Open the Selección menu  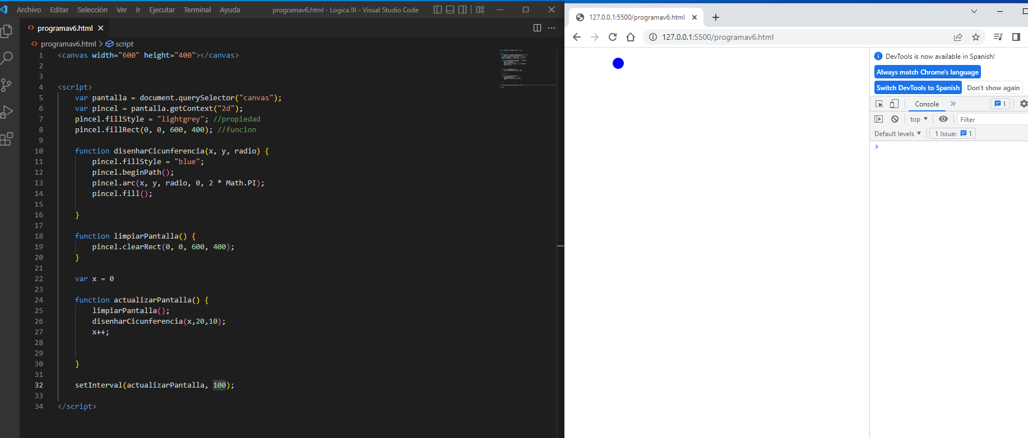(92, 10)
